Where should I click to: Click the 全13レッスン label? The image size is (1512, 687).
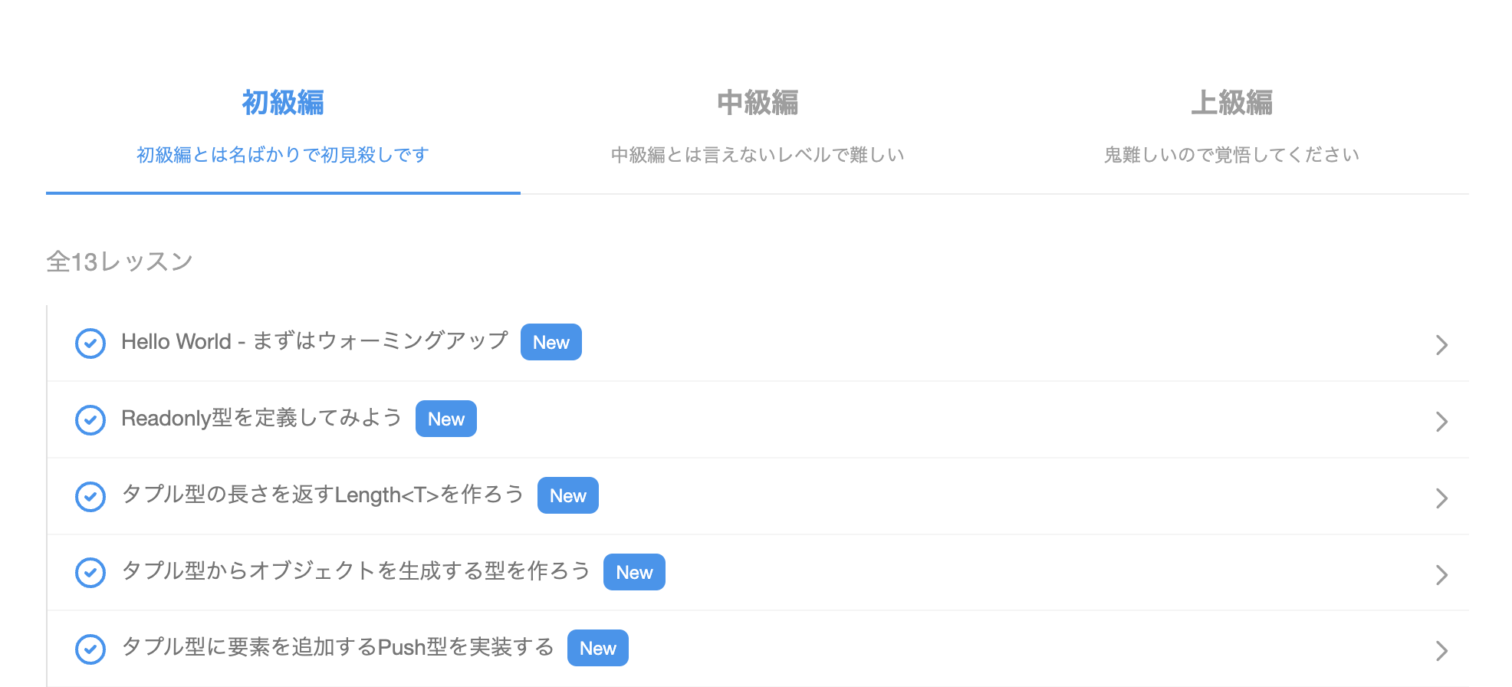tap(120, 261)
